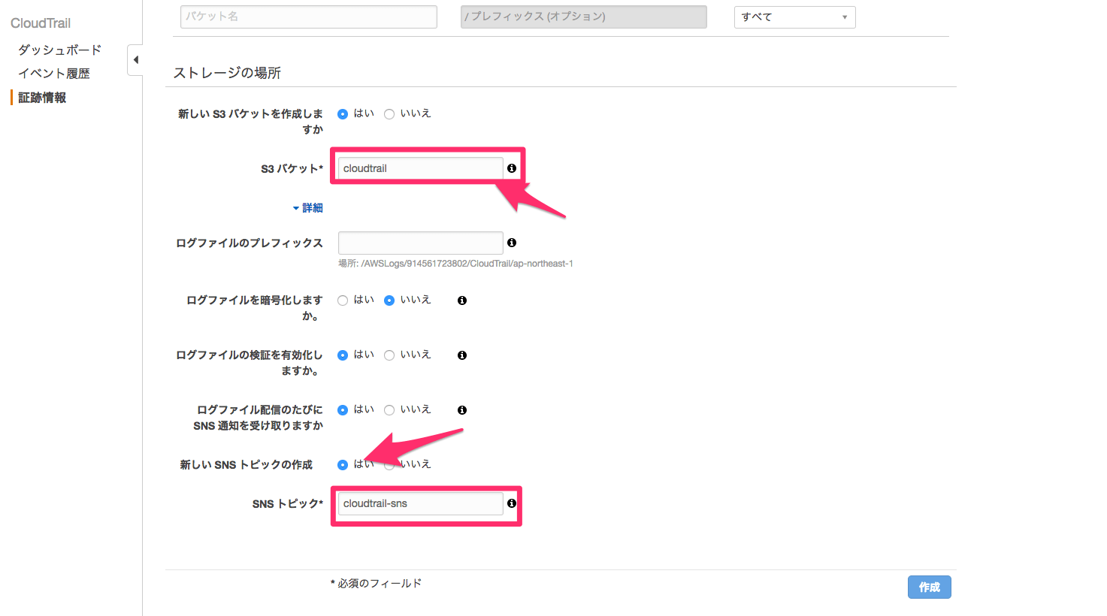Click info icon for SNS notification option

(x=462, y=410)
